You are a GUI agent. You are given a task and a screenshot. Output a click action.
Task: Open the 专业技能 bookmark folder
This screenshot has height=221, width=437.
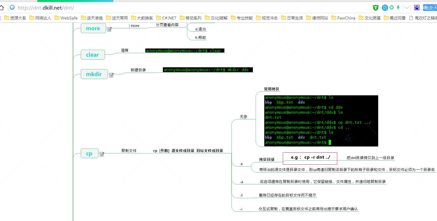(x=242, y=18)
